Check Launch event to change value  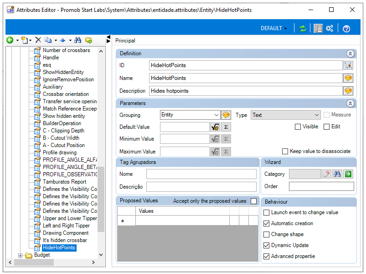point(266,212)
